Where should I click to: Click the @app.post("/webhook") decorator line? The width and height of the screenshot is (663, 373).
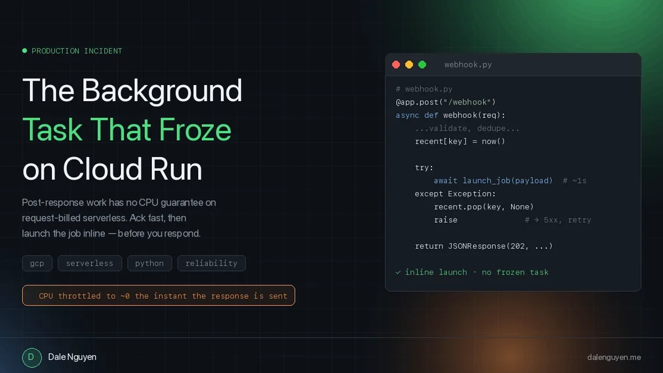tap(446, 102)
